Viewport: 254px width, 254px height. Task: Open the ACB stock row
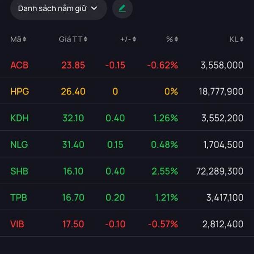point(127,65)
